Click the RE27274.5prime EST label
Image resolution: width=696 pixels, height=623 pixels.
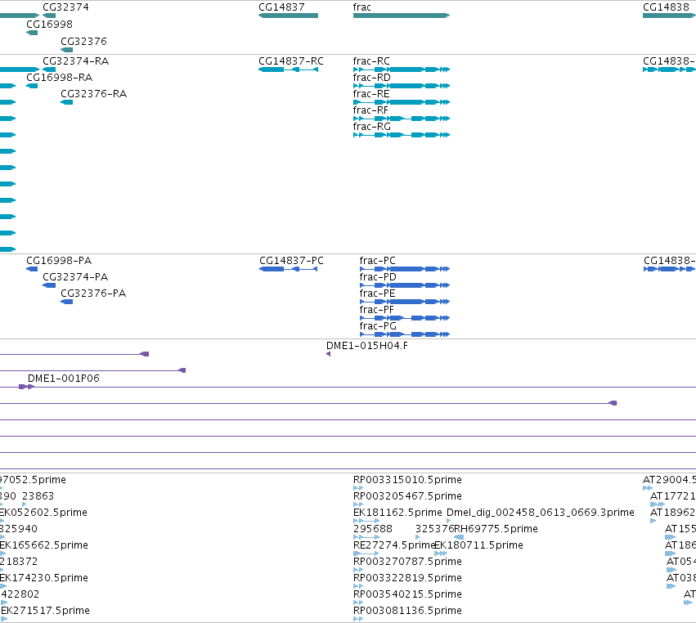(x=393, y=545)
